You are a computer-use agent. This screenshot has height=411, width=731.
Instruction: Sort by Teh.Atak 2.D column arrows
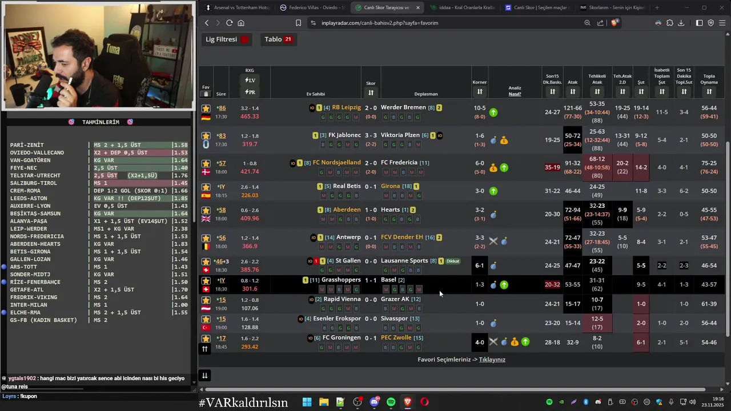[622, 91]
